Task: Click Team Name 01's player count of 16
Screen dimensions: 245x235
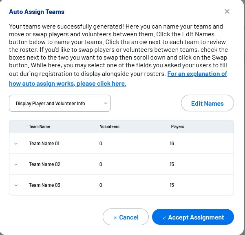Action: point(172,144)
